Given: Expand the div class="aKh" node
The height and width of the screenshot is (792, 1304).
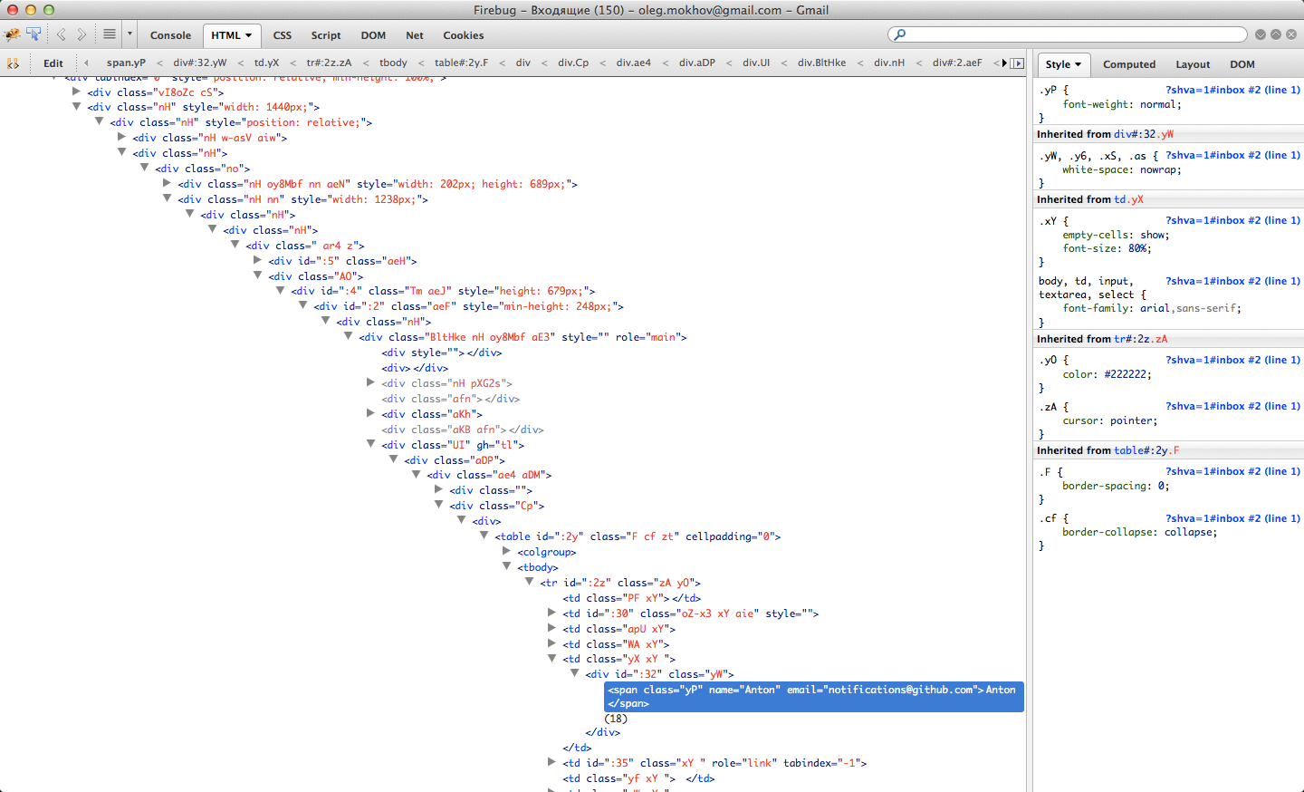Looking at the screenshot, I should [x=370, y=413].
